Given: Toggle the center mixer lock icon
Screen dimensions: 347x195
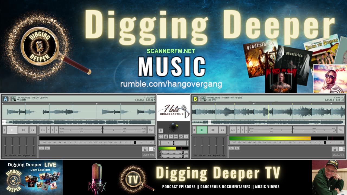Looking at the screenshot, I should click(166, 136).
